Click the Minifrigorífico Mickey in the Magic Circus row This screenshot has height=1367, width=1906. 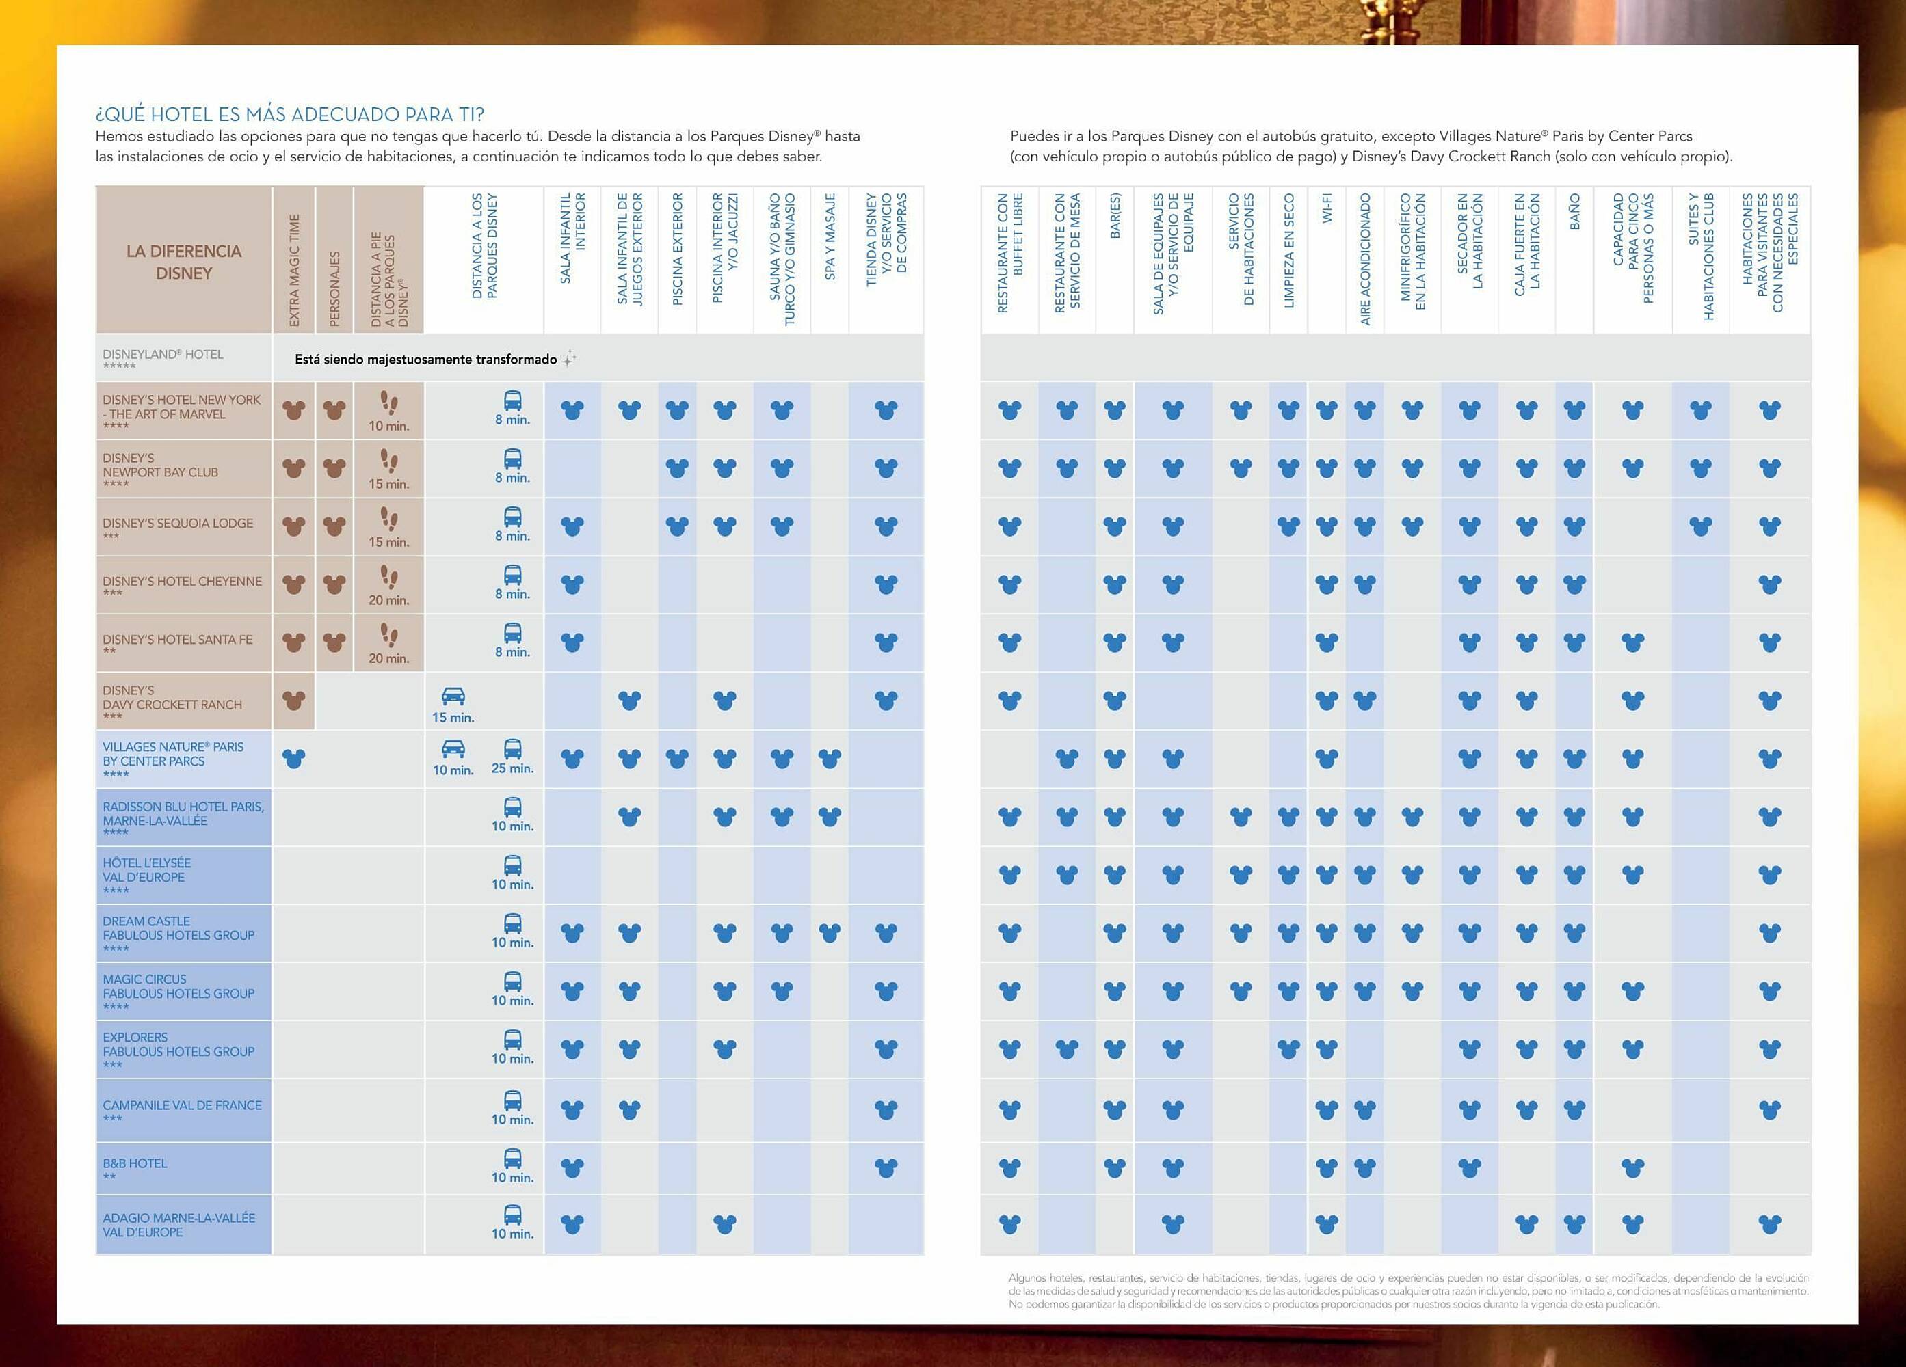pos(1413,991)
